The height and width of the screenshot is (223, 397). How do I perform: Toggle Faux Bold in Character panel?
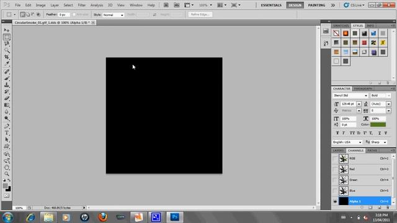pos(337,133)
